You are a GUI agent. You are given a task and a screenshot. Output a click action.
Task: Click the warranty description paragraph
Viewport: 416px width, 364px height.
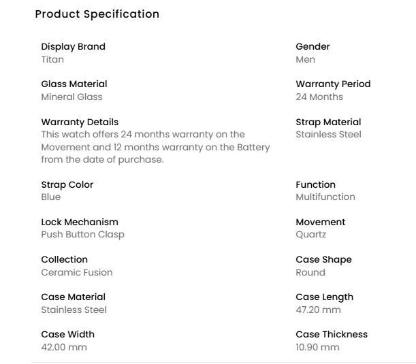pos(155,147)
